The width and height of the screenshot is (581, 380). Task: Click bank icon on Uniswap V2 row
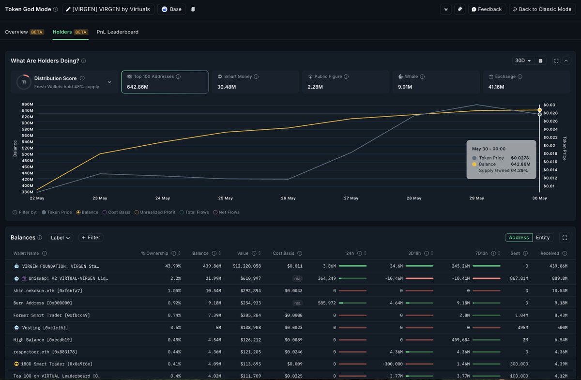click(24, 279)
